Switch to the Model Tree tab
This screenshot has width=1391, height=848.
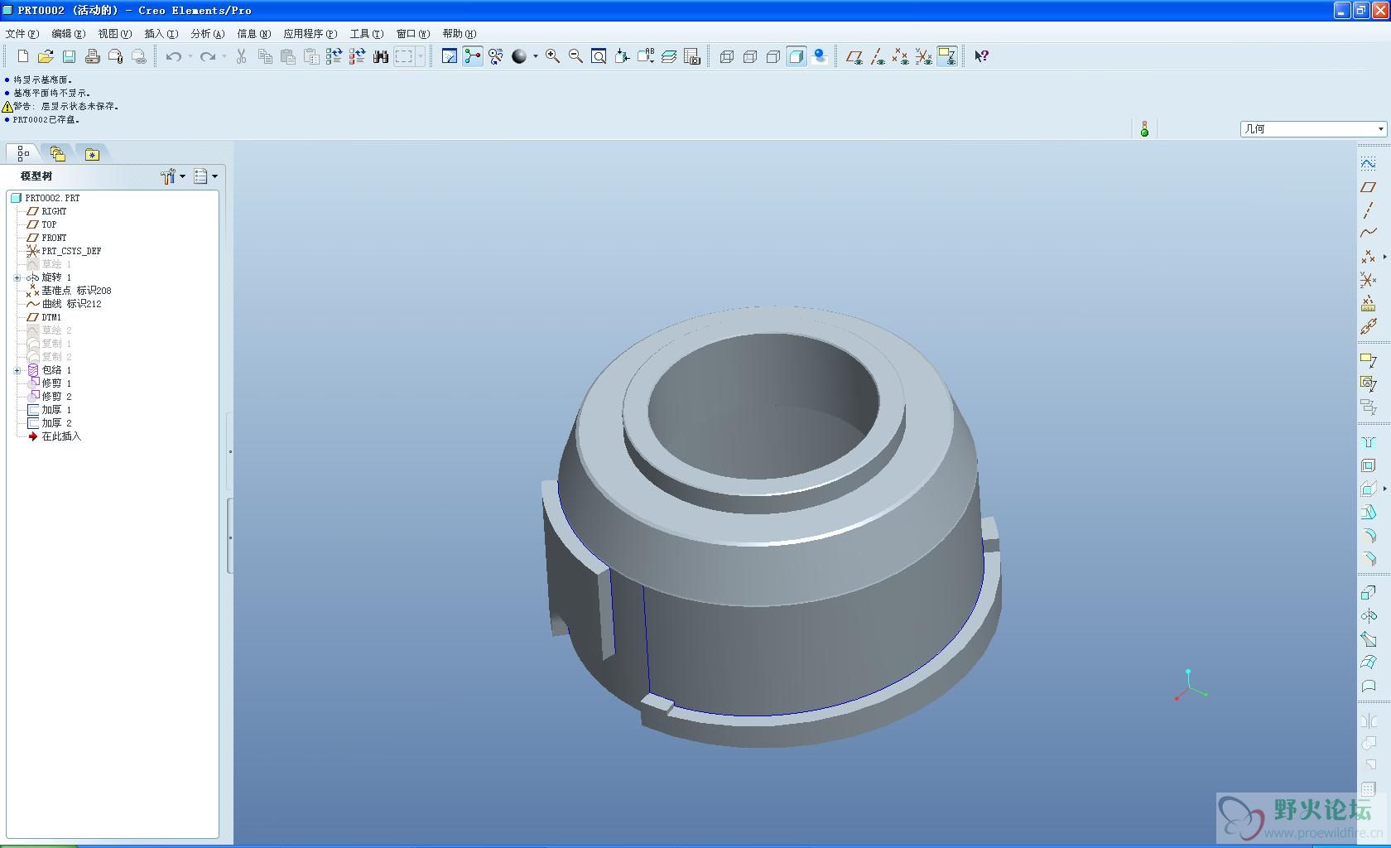(23, 153)
